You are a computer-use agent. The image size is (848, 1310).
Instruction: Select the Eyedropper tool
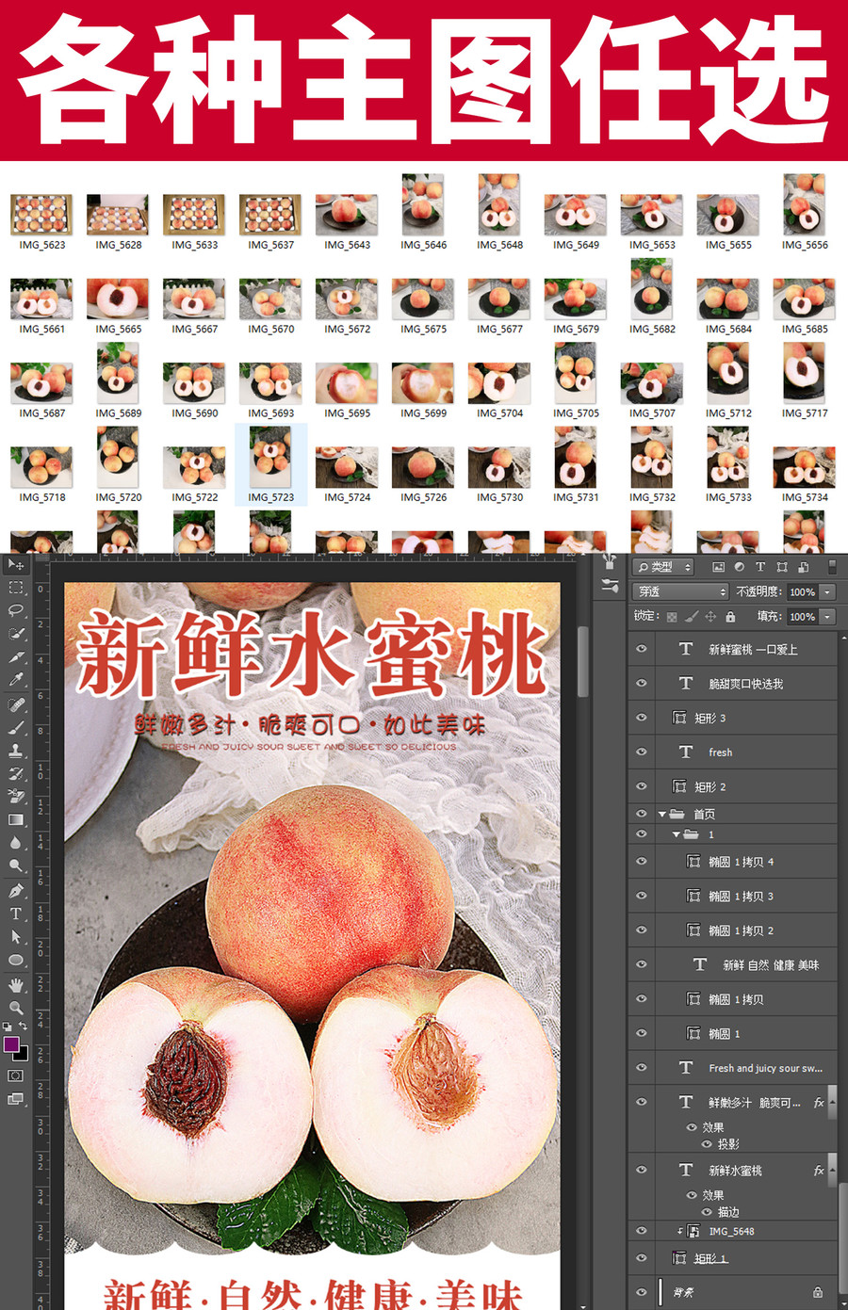coord(16,680)
